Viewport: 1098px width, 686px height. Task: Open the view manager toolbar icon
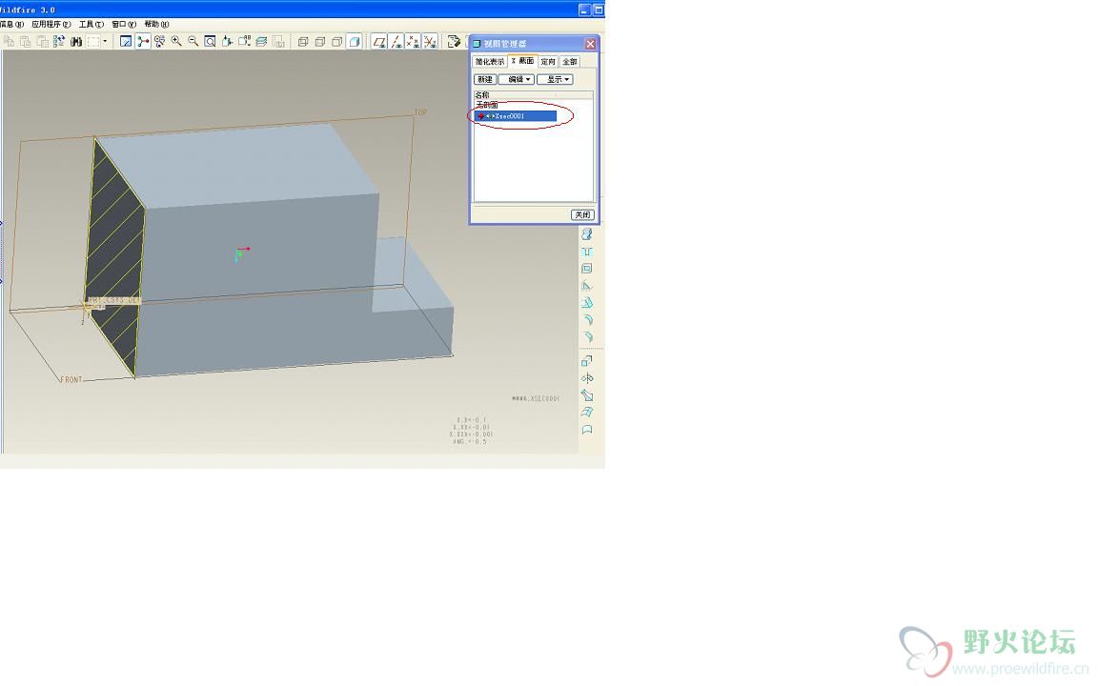point(278,42)
